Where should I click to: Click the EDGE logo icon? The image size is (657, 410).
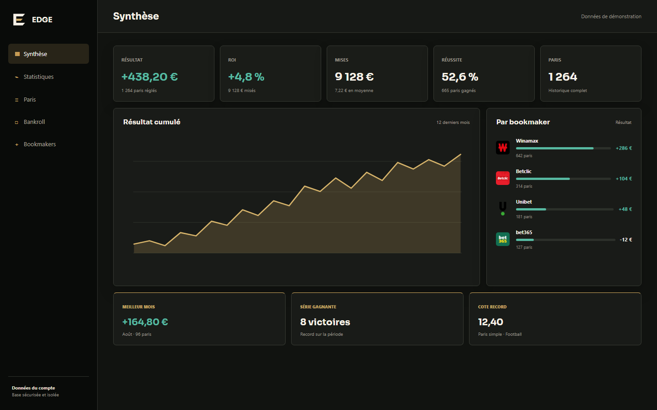coord(19,20)
